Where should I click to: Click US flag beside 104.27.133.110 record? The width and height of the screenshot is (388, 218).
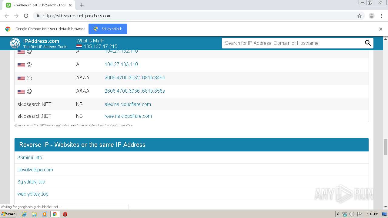(21, 65)
